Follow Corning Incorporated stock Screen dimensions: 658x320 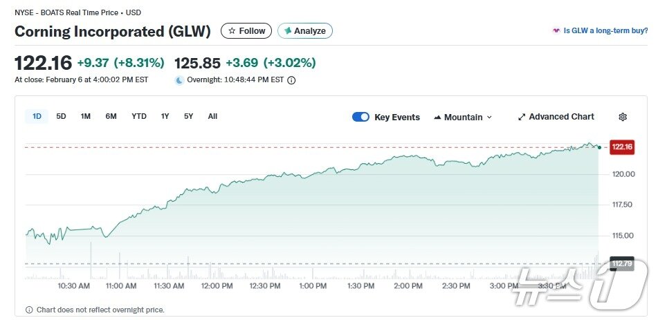coord(246,31)
